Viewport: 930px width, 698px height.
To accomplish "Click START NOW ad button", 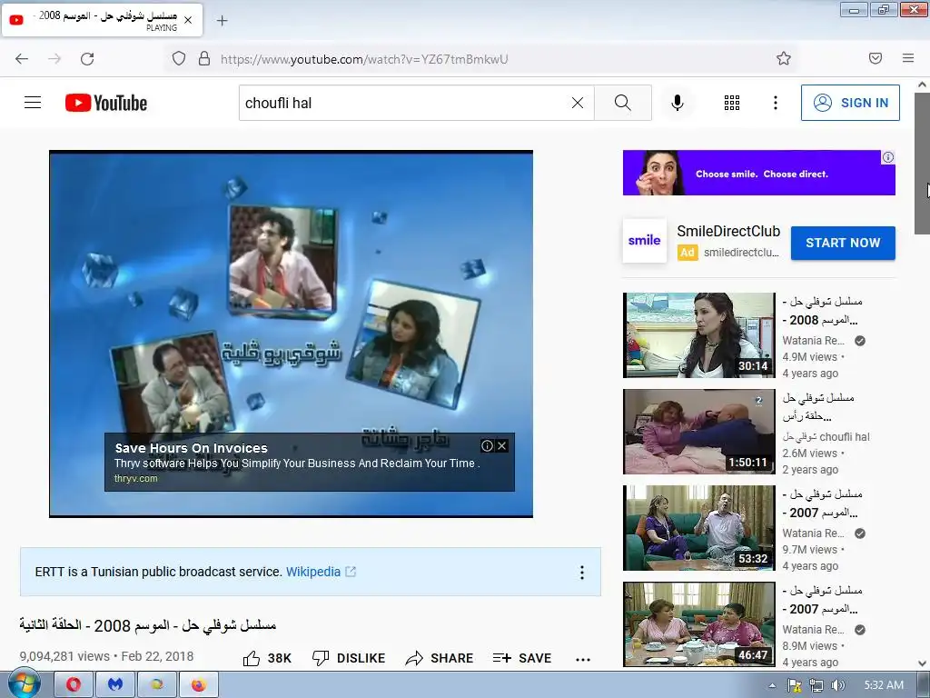I will coord(843,243).
